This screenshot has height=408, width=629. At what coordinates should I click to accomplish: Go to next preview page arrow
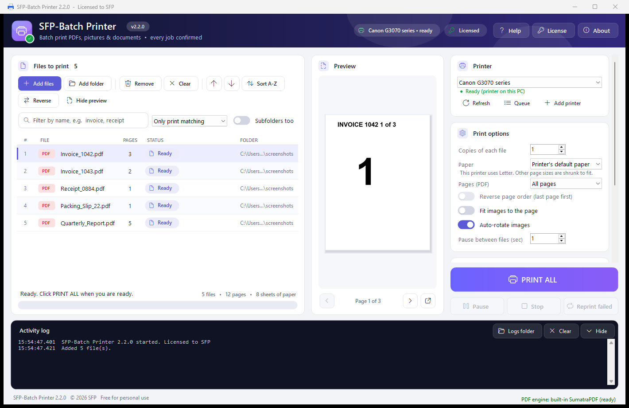click(x=410, y=301)
